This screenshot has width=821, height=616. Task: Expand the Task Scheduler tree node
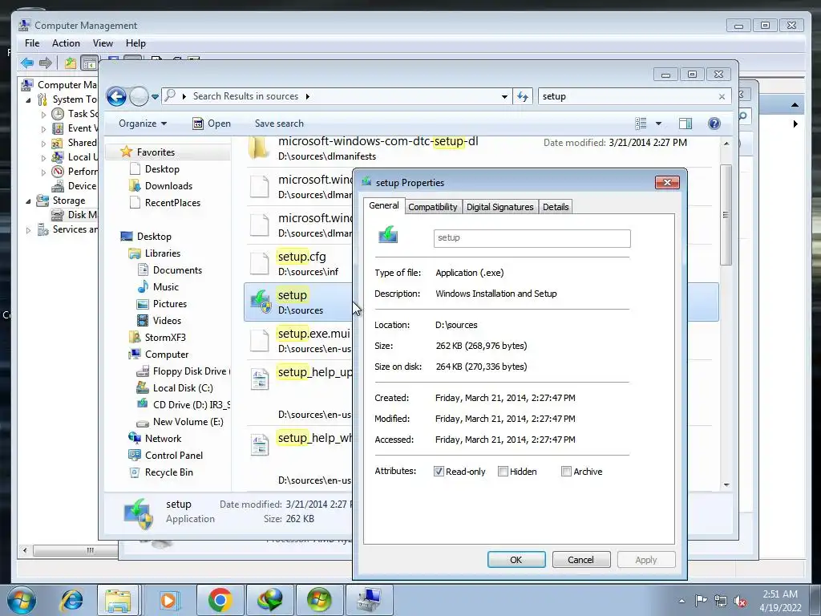tap(43, 114)
